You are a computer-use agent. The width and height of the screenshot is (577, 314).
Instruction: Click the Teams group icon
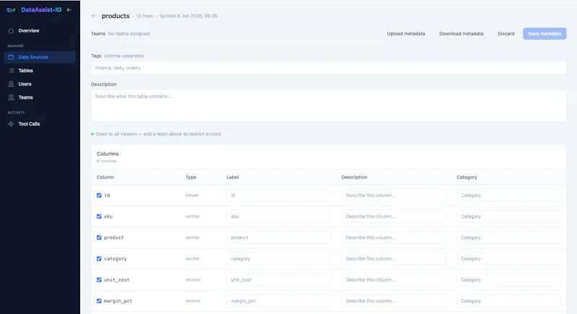(x=11, y=97)
